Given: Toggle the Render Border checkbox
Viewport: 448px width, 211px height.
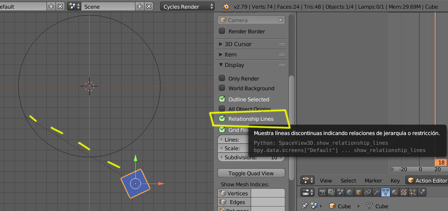Looking at the screenshot, I should [222, 31].
